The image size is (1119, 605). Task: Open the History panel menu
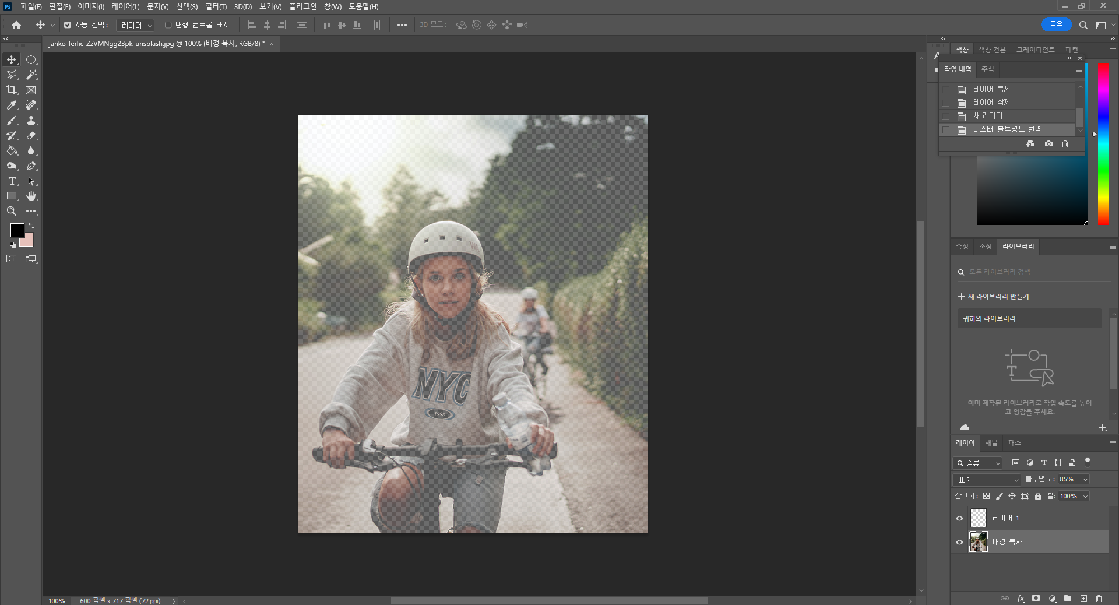pyautogui.click(x=1078, y=69)
